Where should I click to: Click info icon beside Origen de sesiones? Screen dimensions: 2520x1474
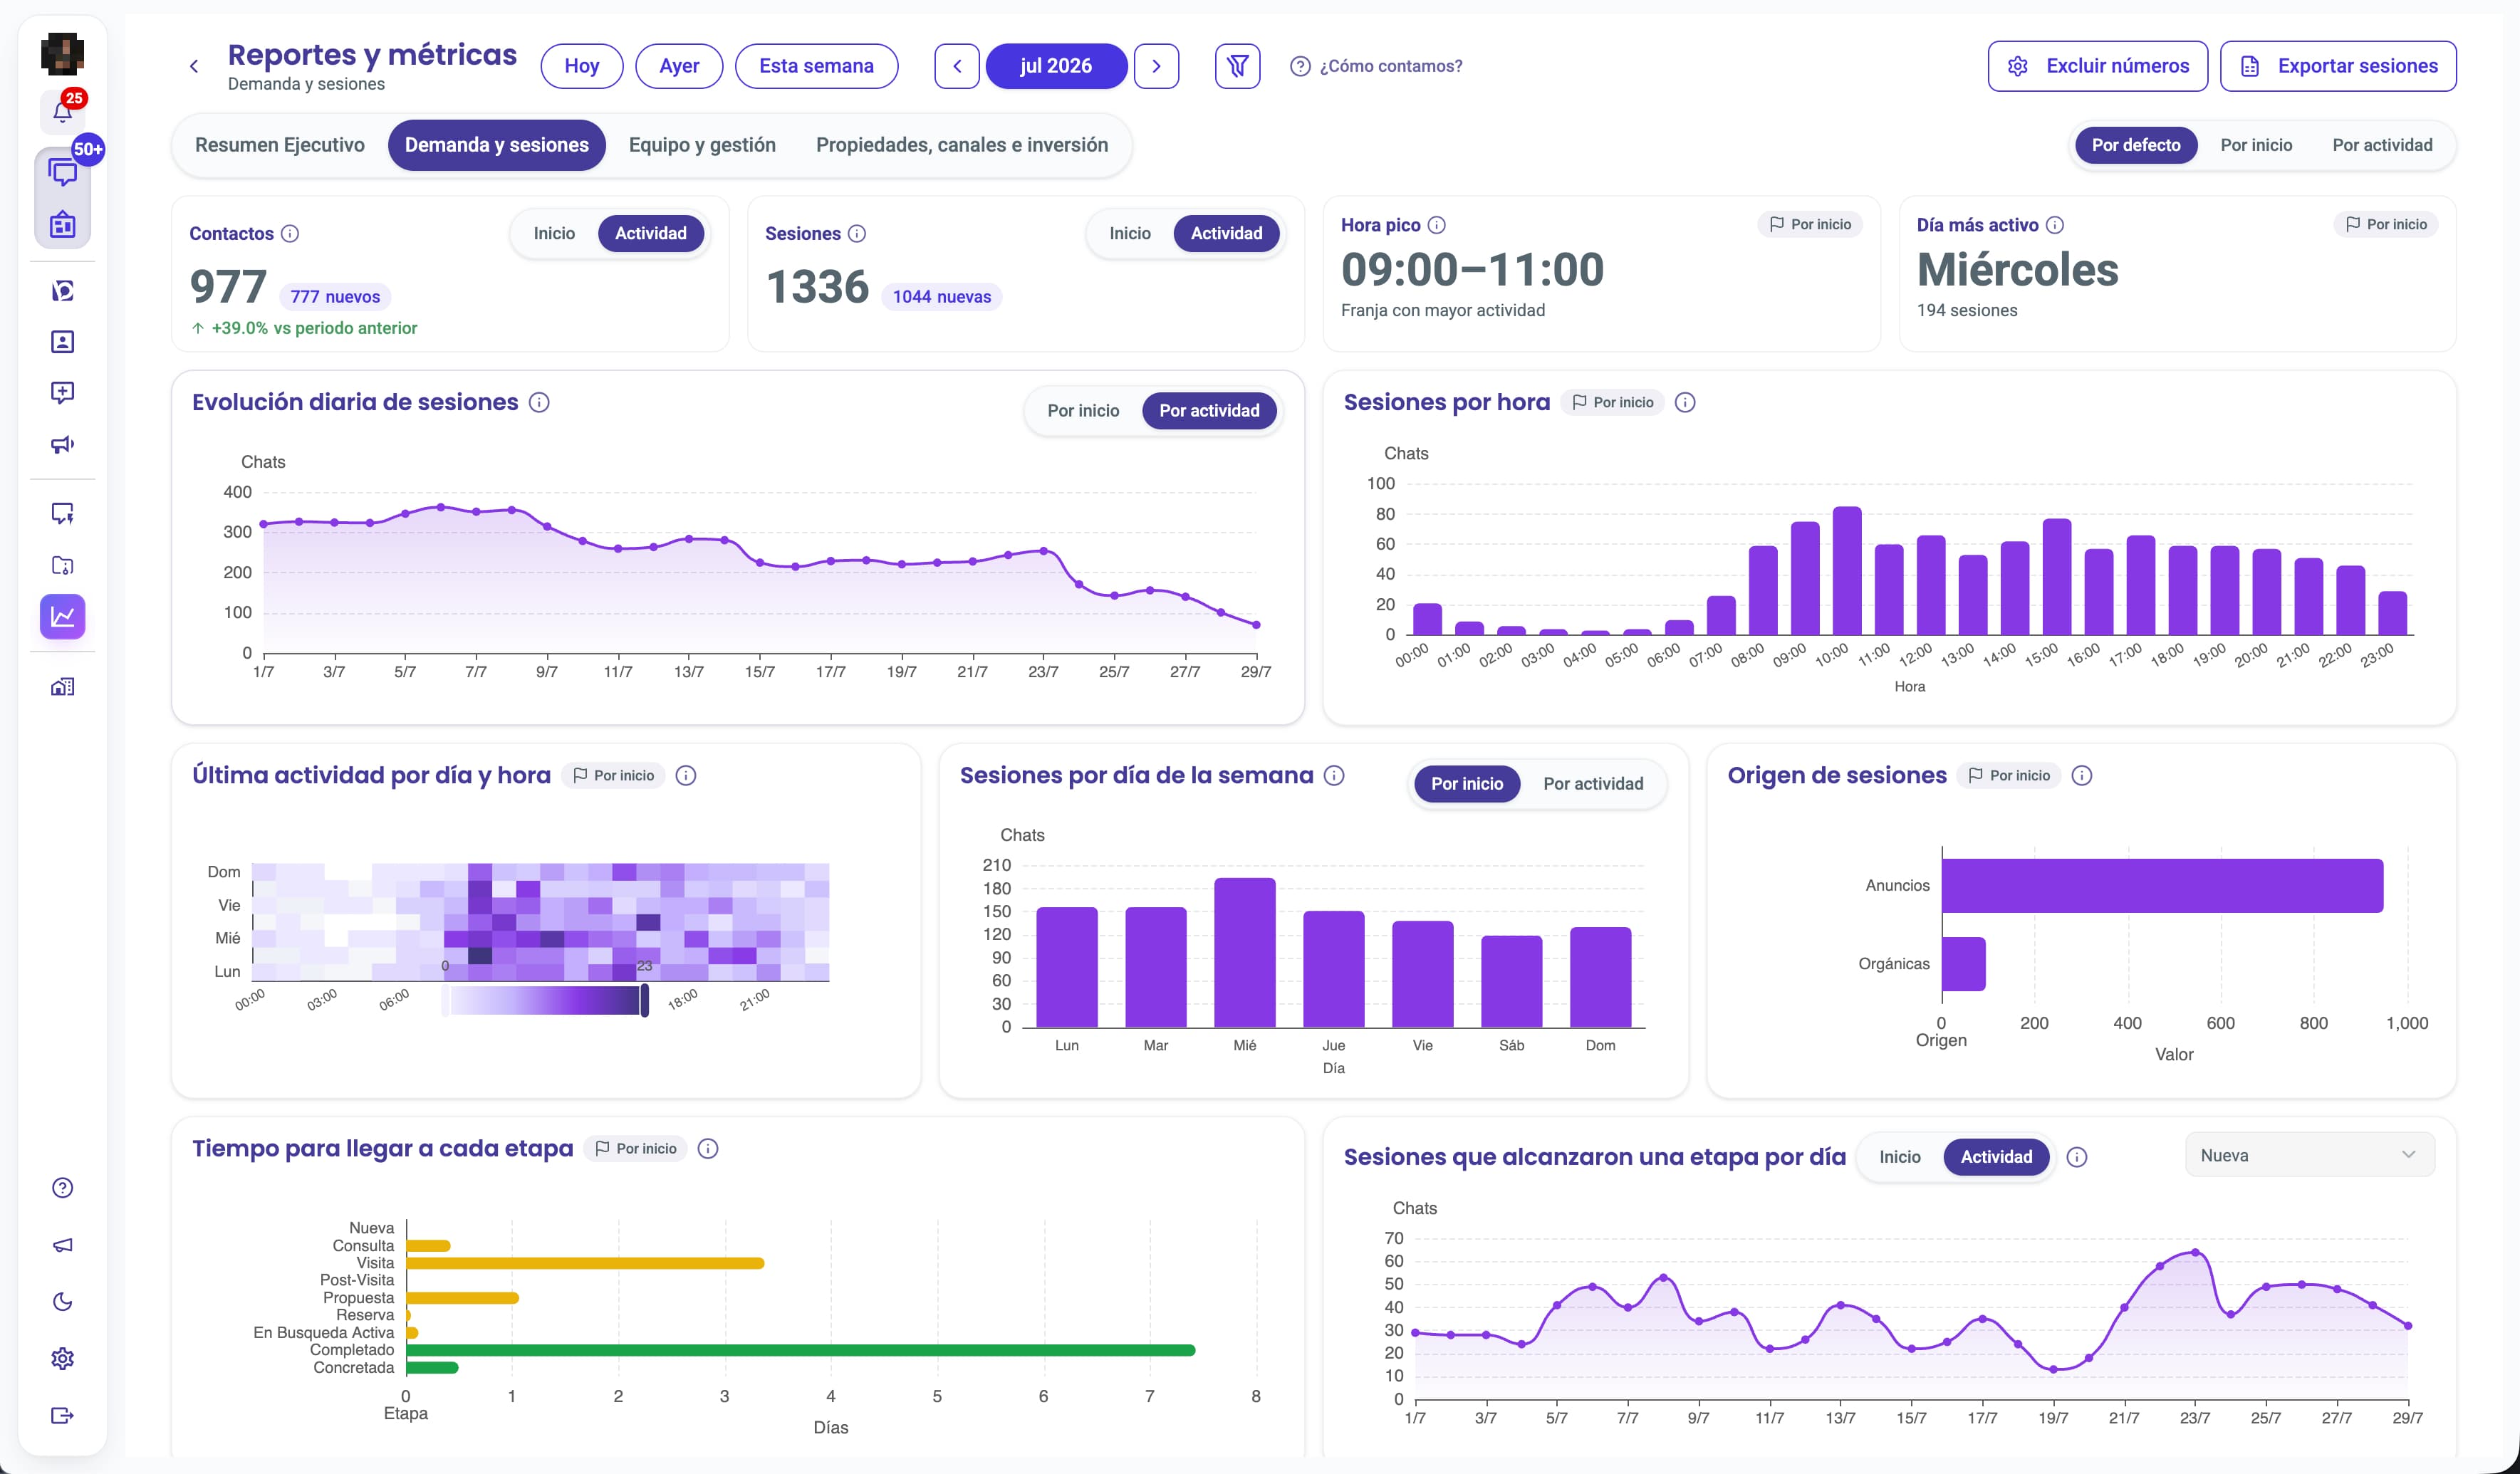tap(2082, 775)
